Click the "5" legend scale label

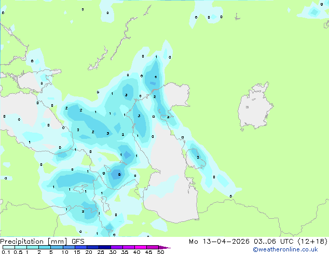(x=51, y=252)
